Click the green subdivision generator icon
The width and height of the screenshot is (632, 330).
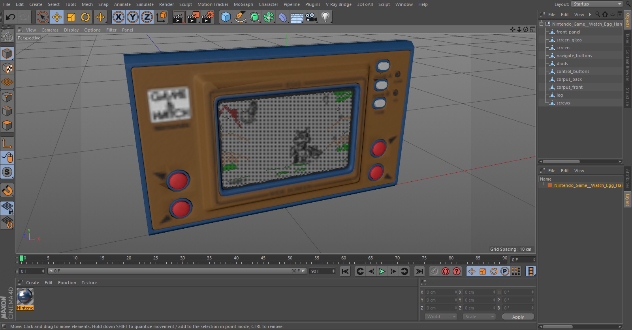(254, 17)
